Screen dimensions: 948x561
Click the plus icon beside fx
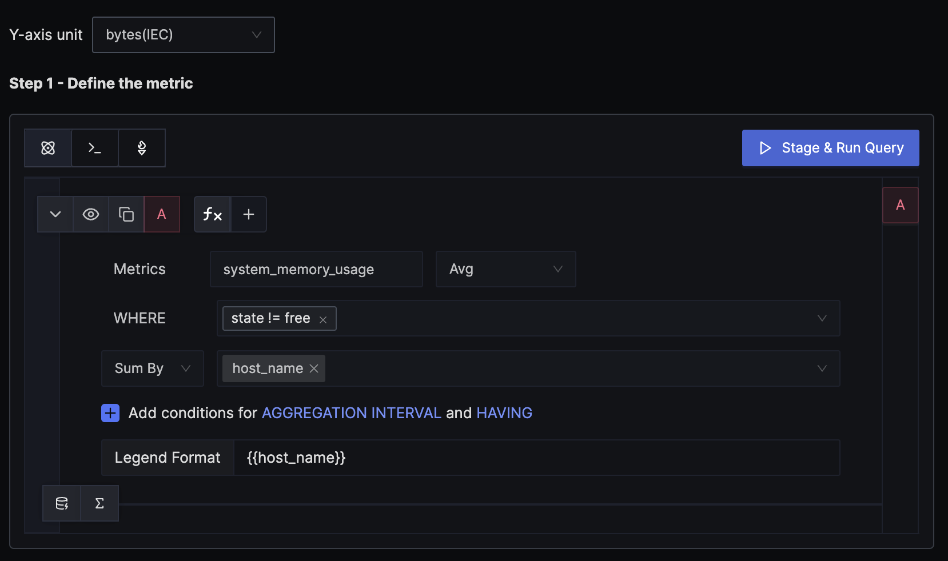point(249,214)
